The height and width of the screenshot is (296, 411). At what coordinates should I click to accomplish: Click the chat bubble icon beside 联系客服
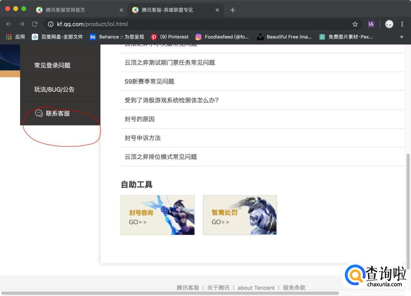pos(39,113)
